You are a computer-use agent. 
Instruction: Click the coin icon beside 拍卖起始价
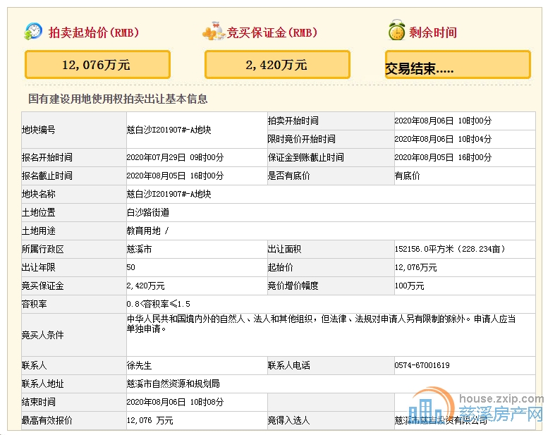pyautogui.click(x=33, y=32)
